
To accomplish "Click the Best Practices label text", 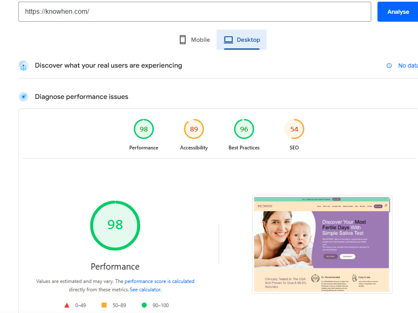I will (x=244, y=148).
